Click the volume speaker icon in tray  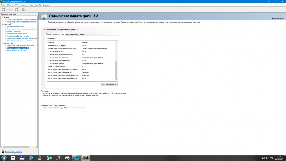(x=267, y=158)
